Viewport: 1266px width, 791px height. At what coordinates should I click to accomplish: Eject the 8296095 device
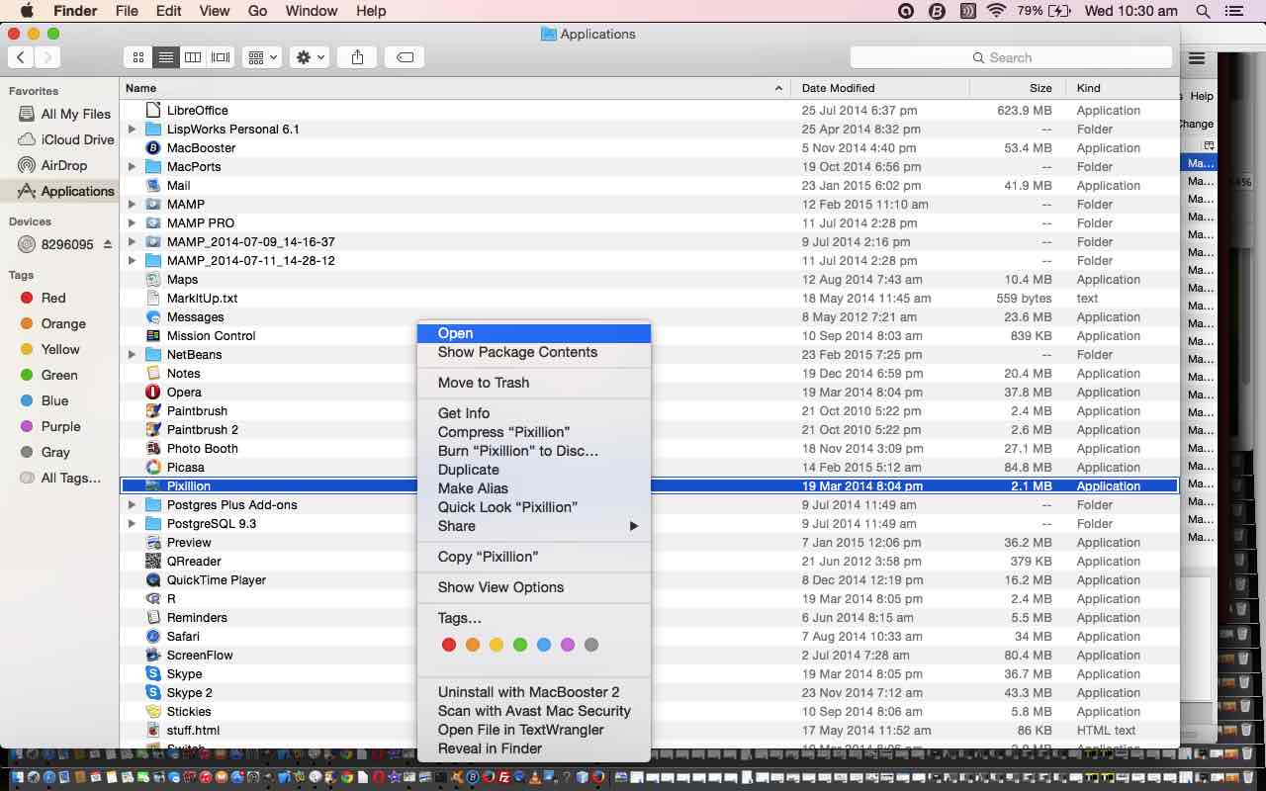coord(107,244)
